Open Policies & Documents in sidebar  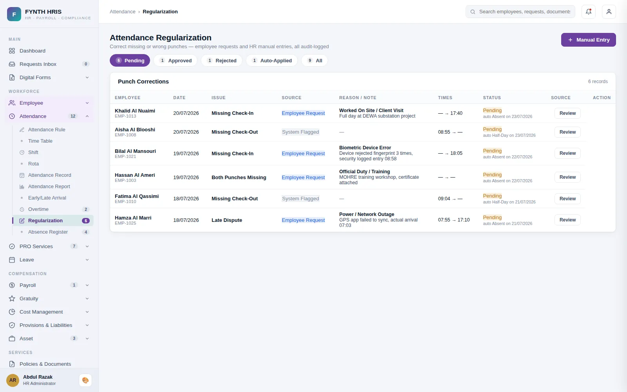tap(49, 364)
